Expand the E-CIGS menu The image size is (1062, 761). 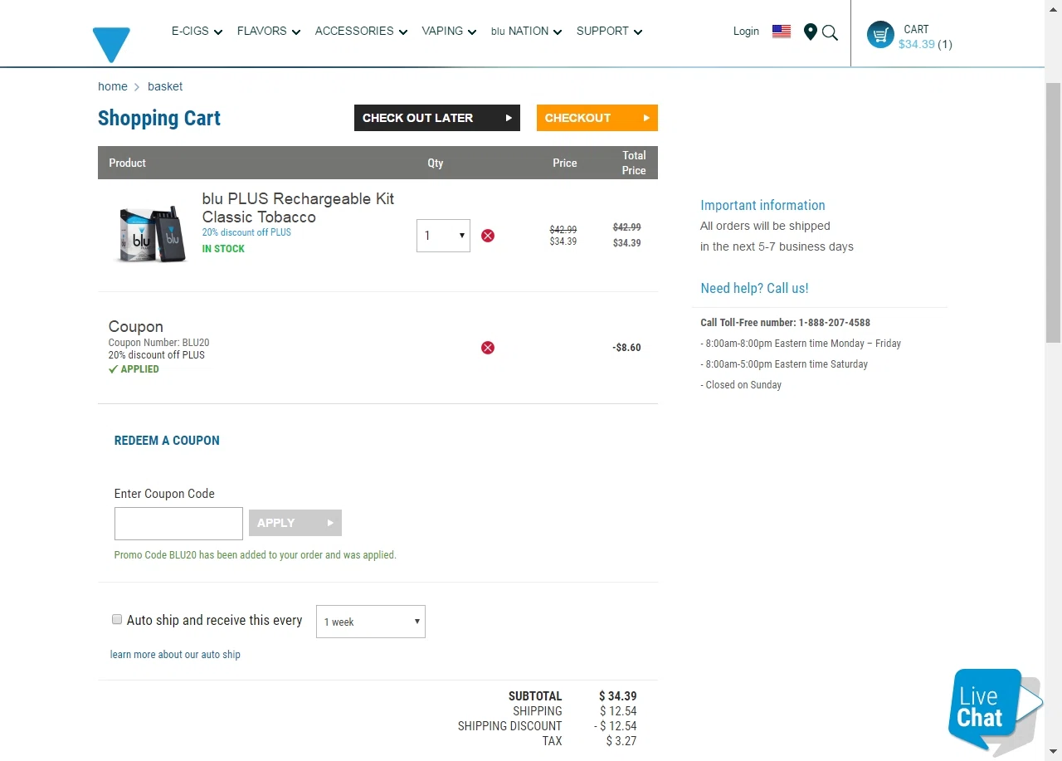tap(197, 32)
